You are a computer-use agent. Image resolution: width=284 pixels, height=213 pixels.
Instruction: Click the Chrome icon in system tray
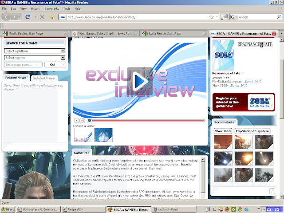(x=240, y=209)
